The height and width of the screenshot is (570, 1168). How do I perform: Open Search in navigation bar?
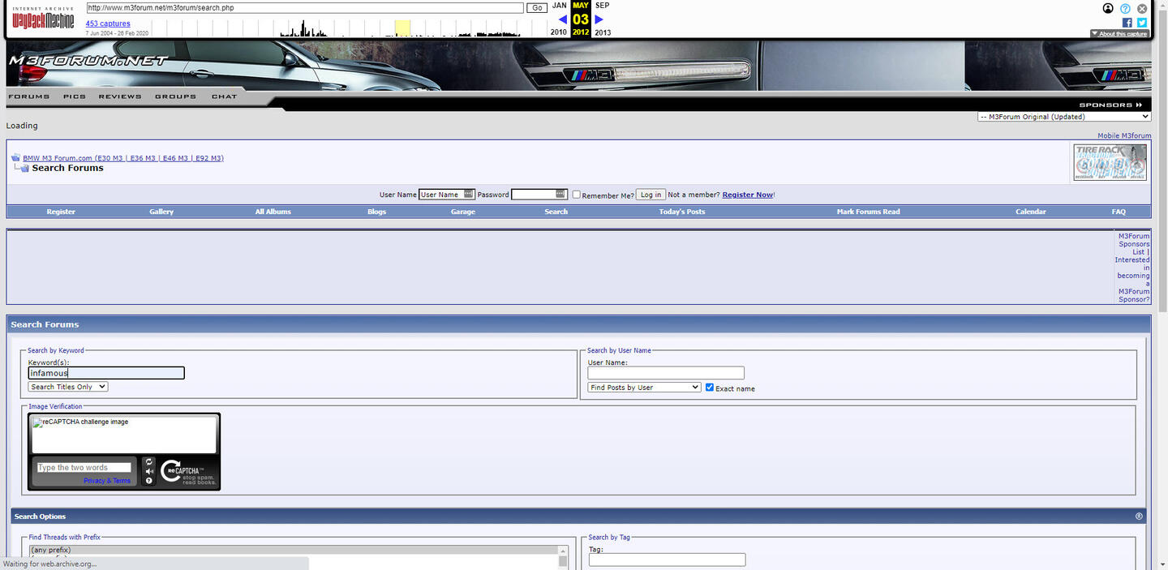556,212
